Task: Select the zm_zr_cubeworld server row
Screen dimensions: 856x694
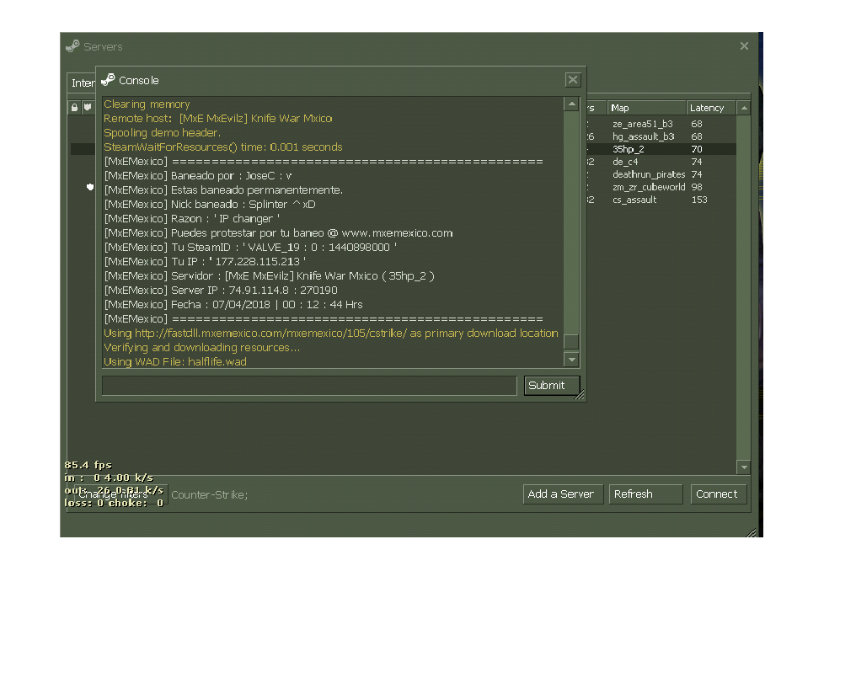Action: tap(661, 187)
